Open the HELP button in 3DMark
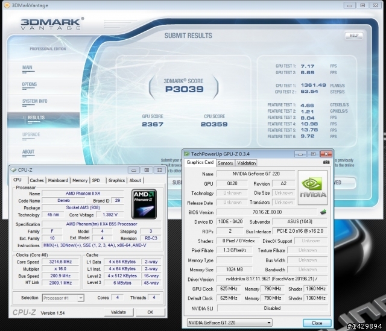386x331 pixels. click(x=354, y=36)
